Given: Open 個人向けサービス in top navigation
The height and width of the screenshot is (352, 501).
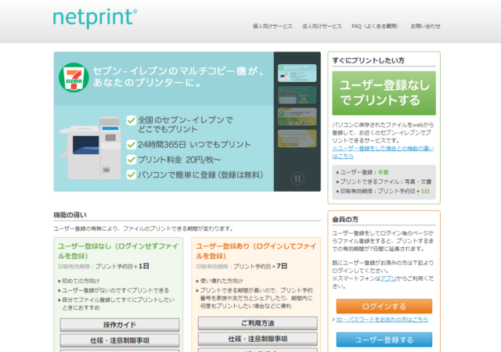Looking at the screenshot, I should (272, 26).
